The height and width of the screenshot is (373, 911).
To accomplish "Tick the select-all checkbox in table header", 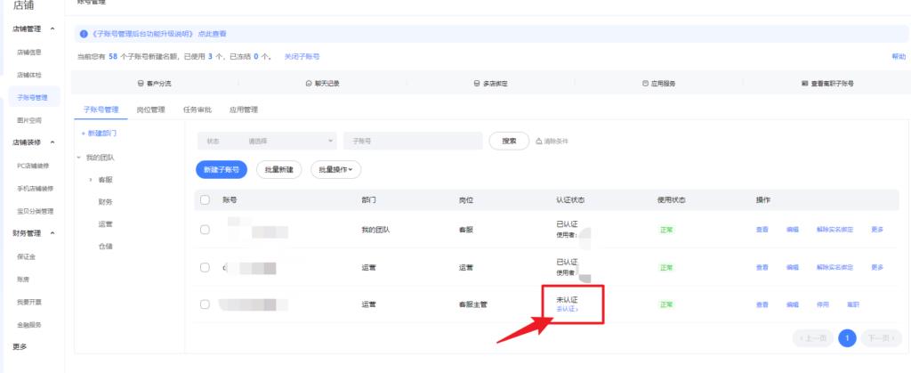I will pos(205,200).
